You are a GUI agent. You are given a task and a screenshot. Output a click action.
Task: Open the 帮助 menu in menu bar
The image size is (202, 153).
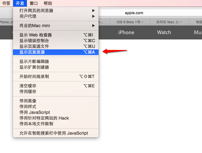48,3
